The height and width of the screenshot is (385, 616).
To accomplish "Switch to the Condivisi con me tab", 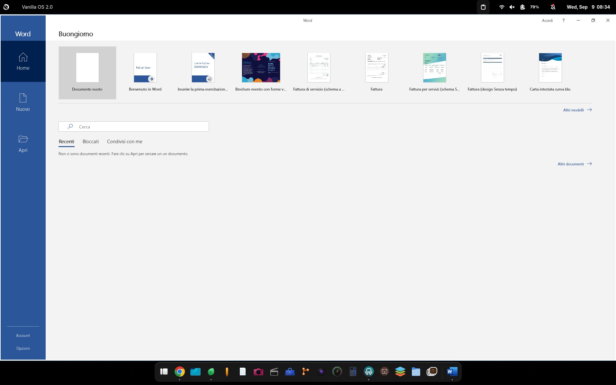I will tap(124, 142).
